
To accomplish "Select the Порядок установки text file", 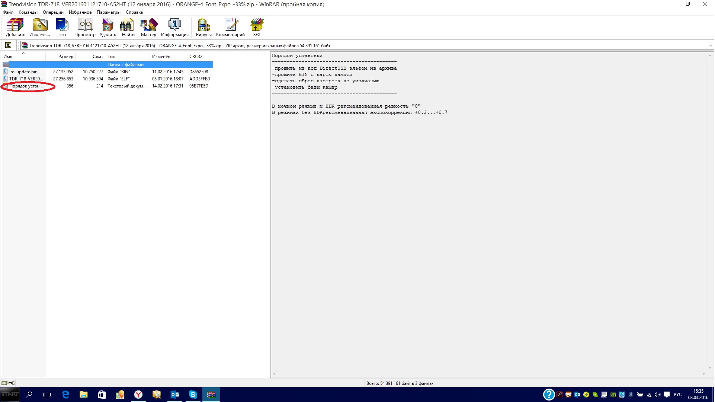I will click(x=26, y=86).
